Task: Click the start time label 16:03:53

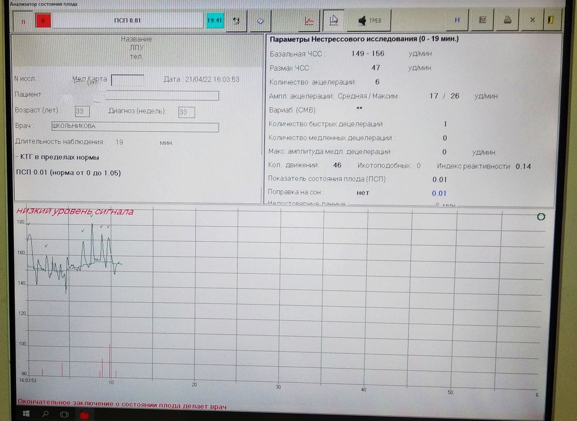Action: tap(28, 381)
